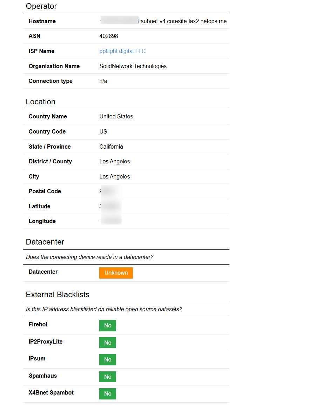Click the blurred Postal Code value

[110, 191]
